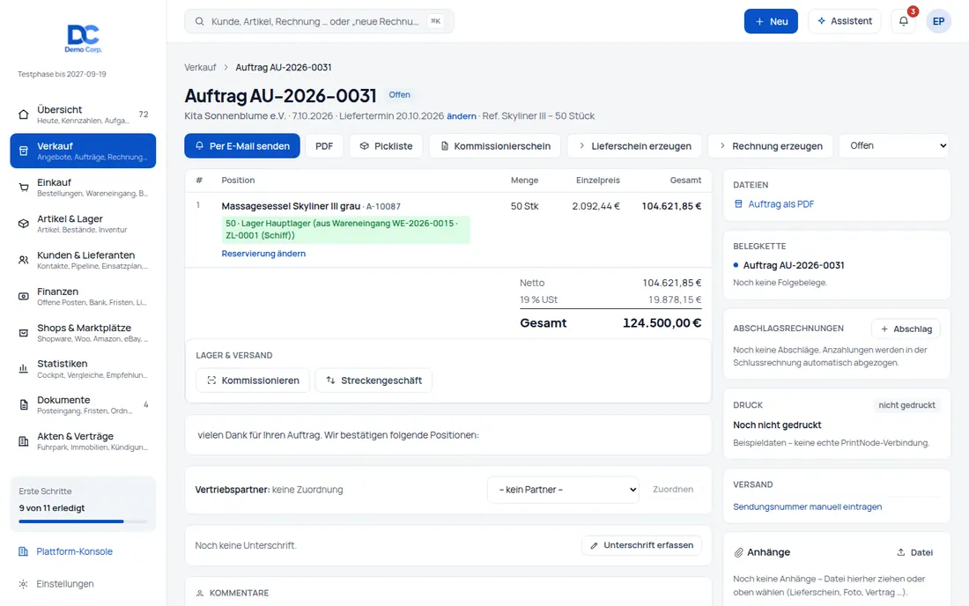Click the Erste Schritte progress bar

[x=83, y=521]
